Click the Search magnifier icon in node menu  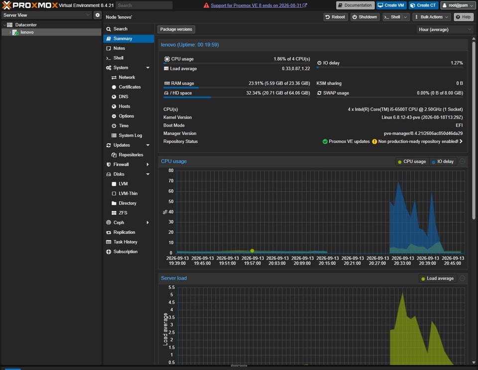pos(109,29)
